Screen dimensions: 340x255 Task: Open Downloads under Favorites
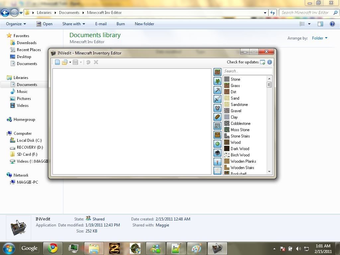27,43
